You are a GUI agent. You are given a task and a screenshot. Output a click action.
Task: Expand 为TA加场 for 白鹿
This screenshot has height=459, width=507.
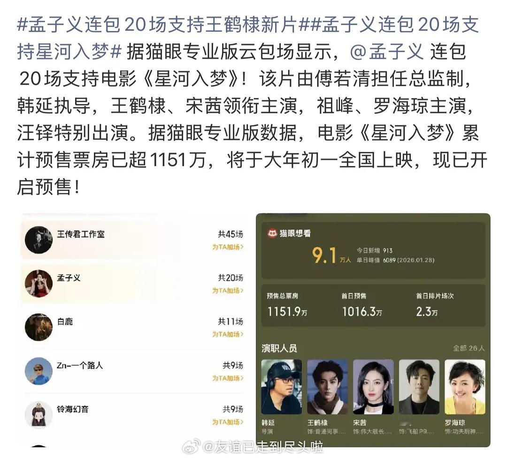pyautogui.click(x=228, y=334)
